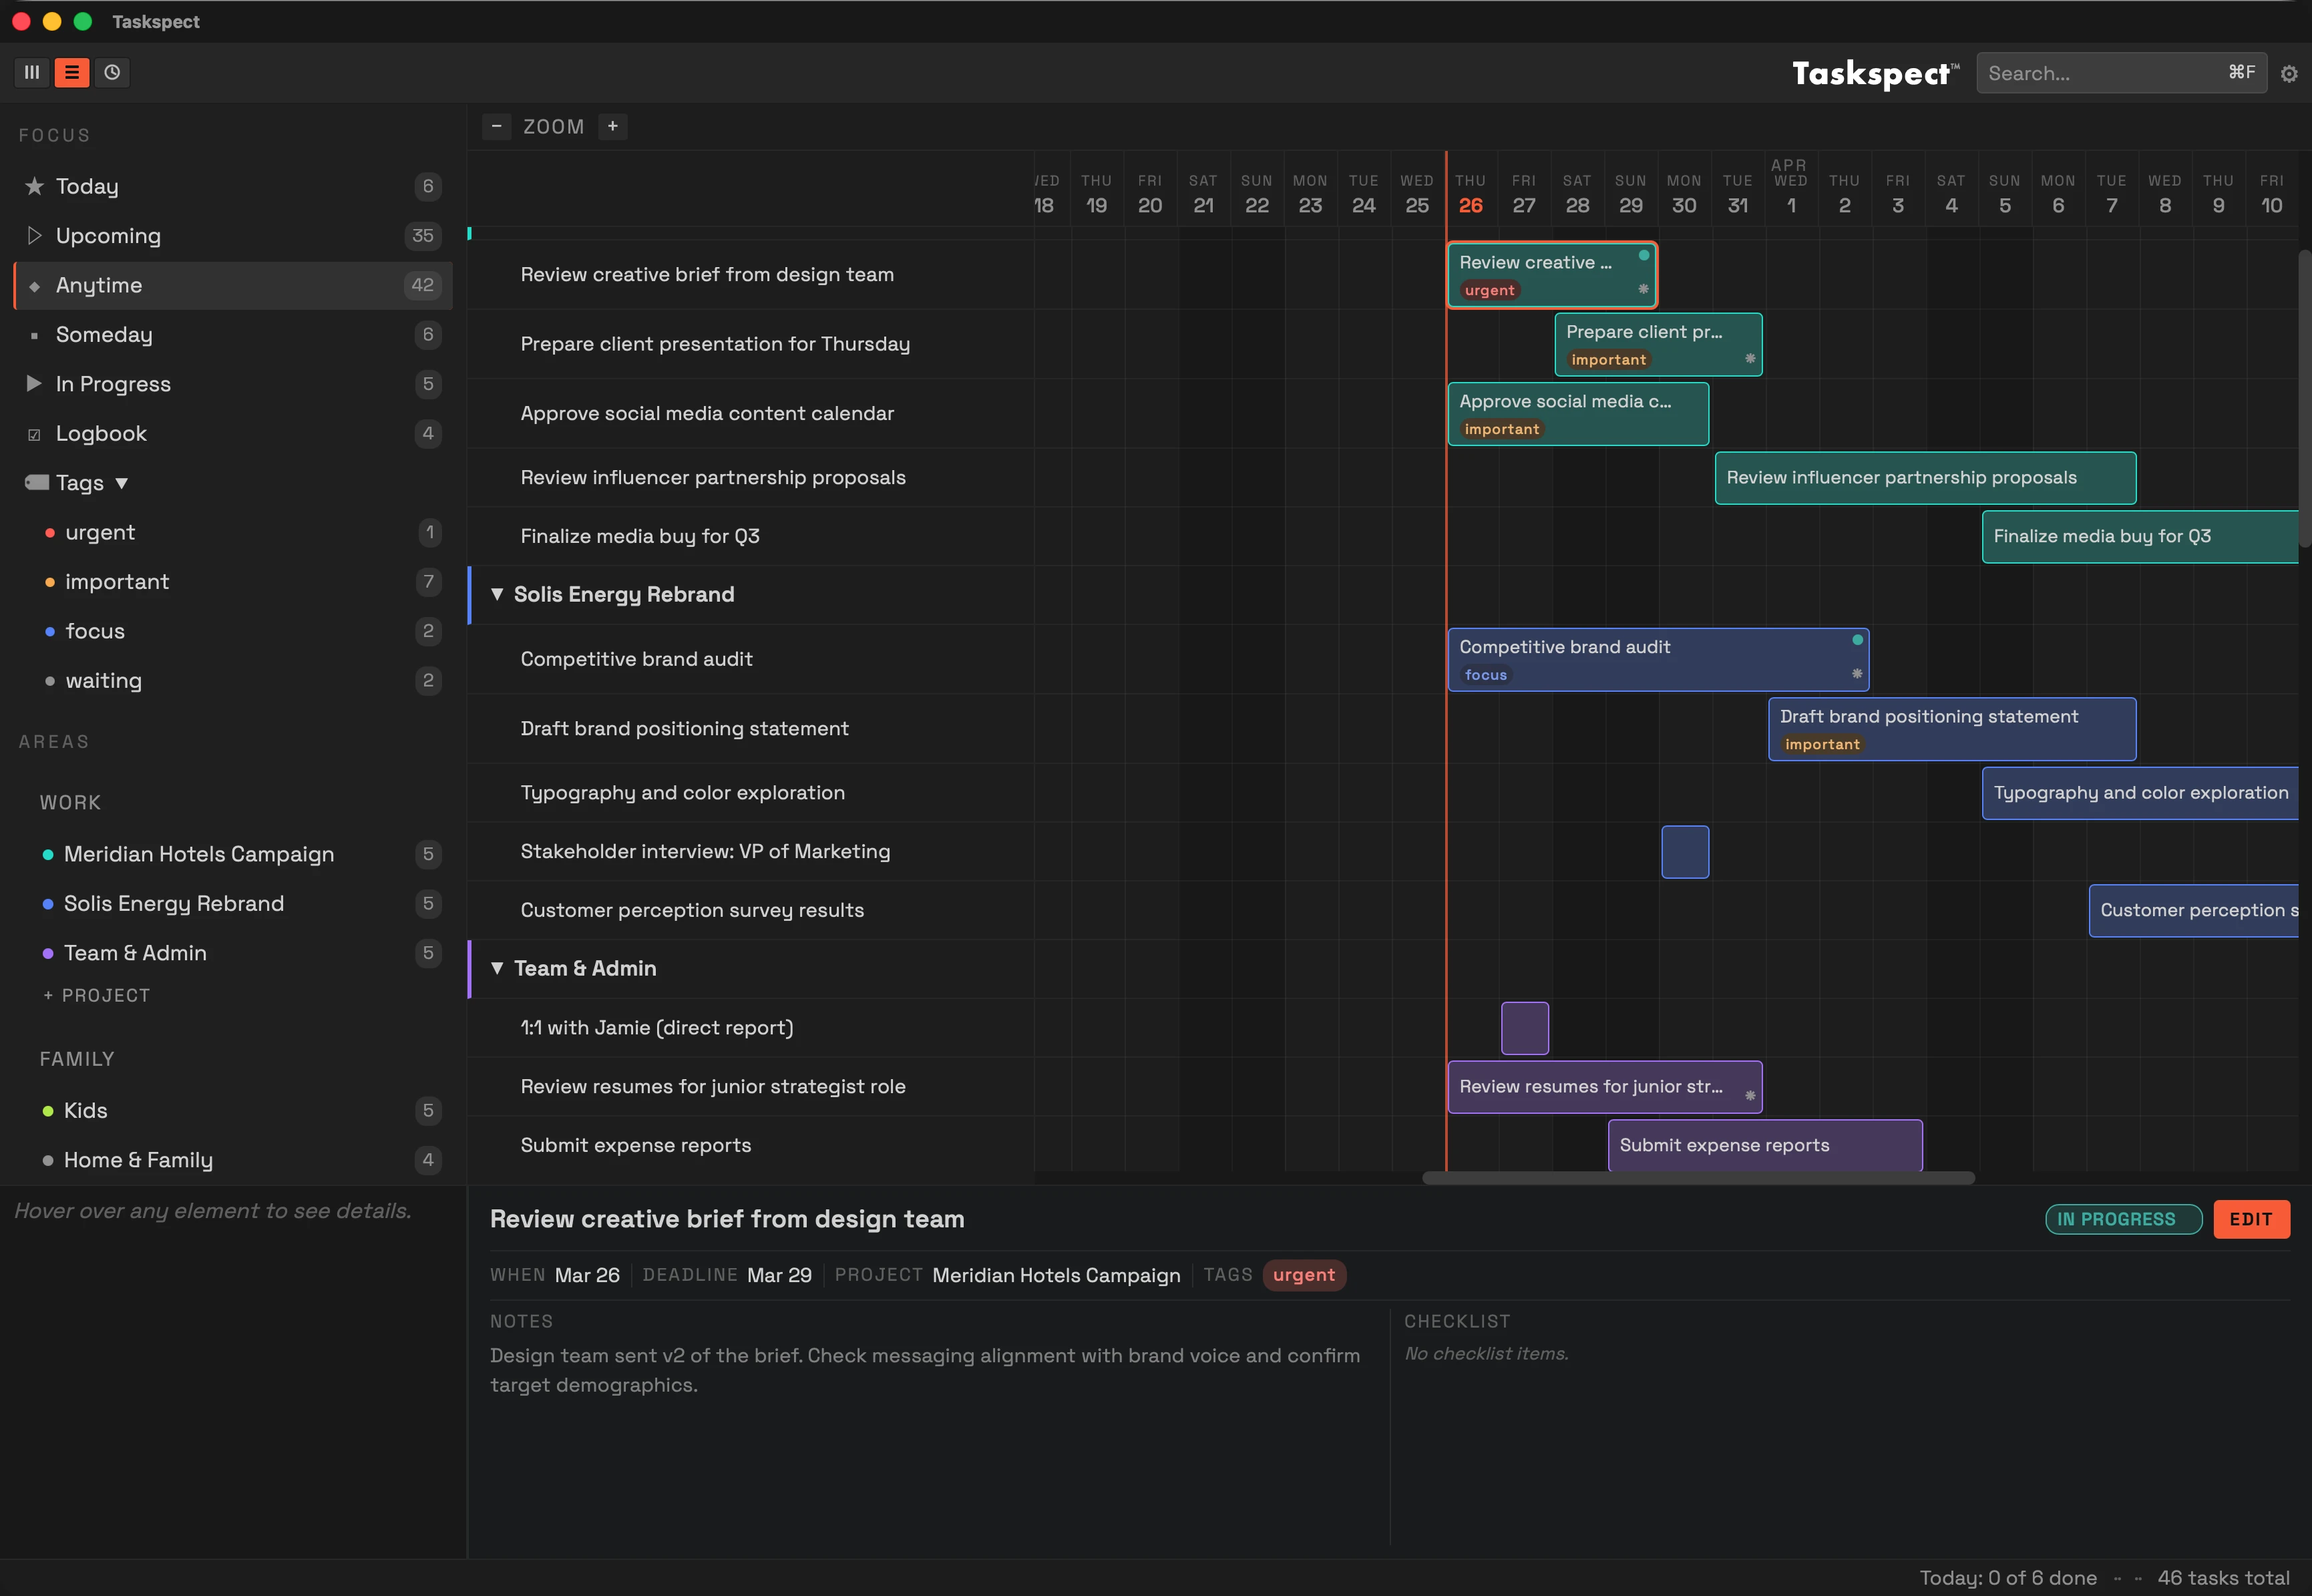Open the In Progress list
This screenshot has height=1596, width=2312.
[233, 384]
